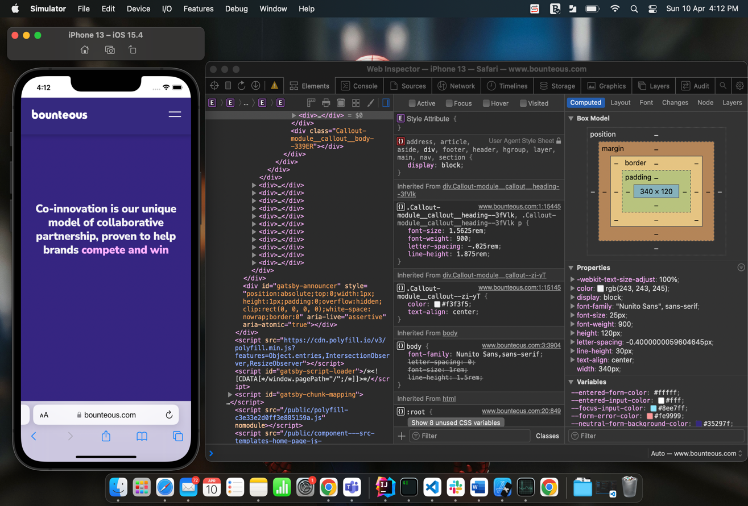748x506 pixels.
Task: Expand the gatsby-chunk-mapping script node
Action: pos(230,395)
